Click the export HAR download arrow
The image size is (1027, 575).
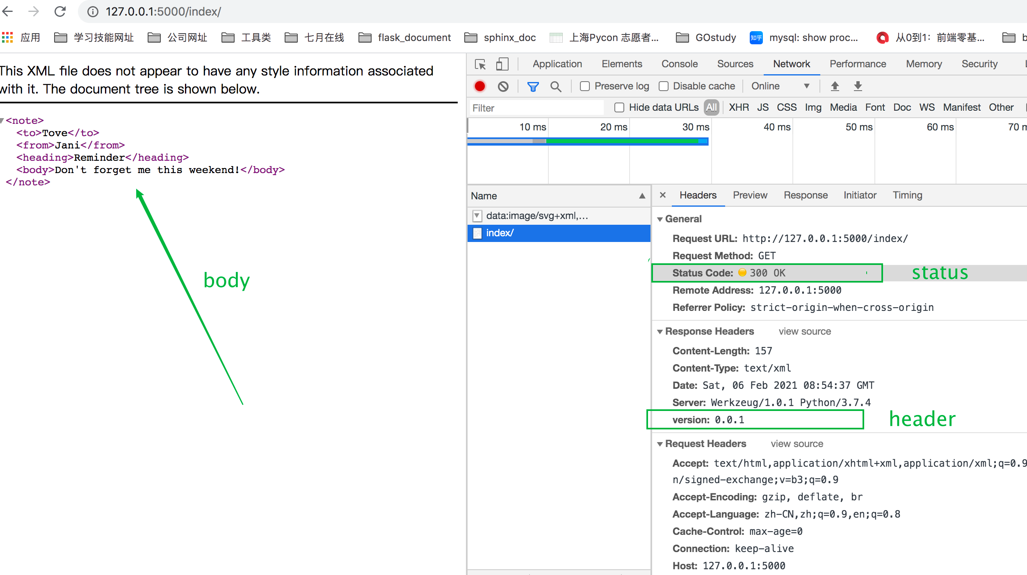pos(858,86)
